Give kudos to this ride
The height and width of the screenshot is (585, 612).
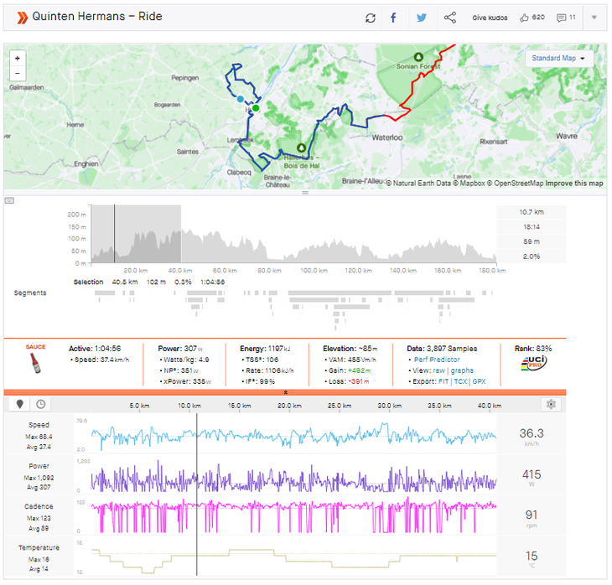point(490,18)
